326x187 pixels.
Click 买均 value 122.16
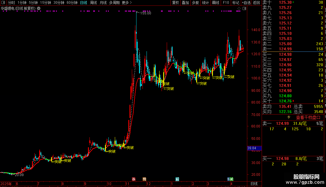coord(285,112)
